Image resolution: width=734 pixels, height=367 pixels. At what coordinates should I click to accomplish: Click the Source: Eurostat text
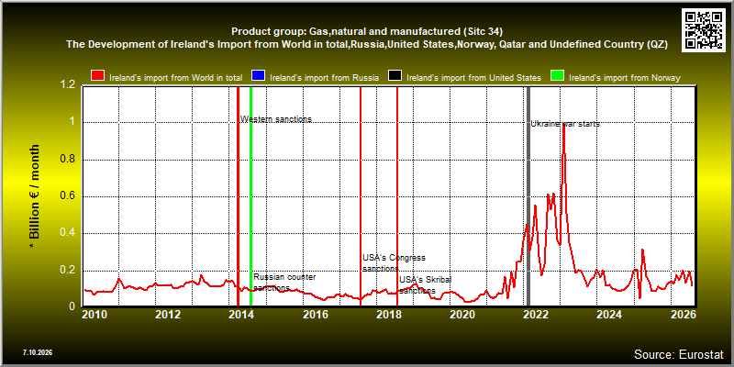coord(678,353)
